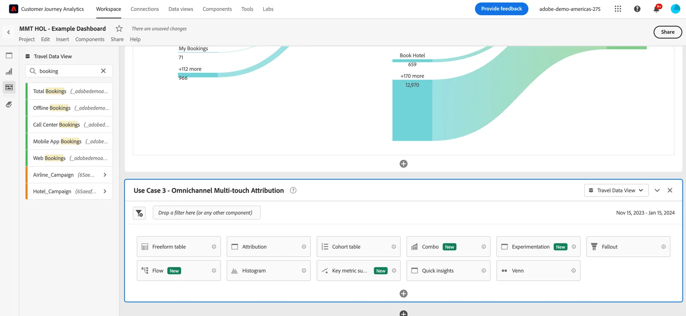The image size is (686, 316).
Task: Choose the Venn visualization
Action: pyautogui.click(x=538, y=271)
